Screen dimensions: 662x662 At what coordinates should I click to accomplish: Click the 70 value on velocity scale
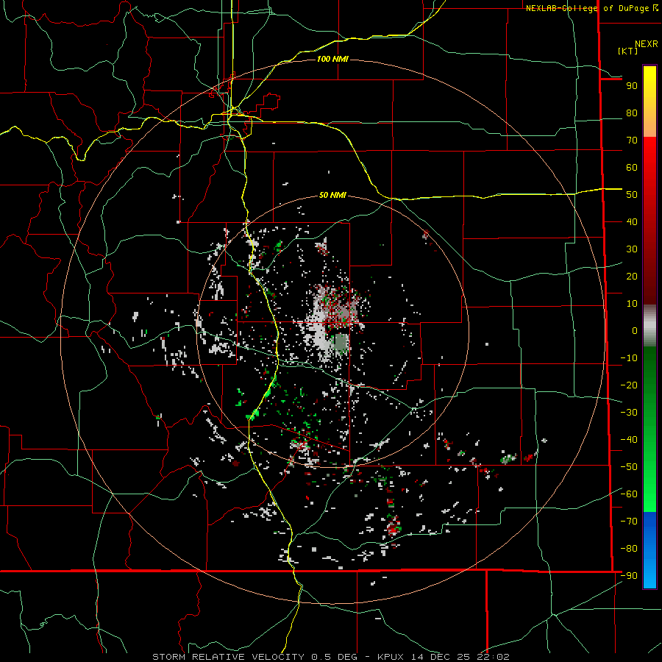[x=632, y=140]
